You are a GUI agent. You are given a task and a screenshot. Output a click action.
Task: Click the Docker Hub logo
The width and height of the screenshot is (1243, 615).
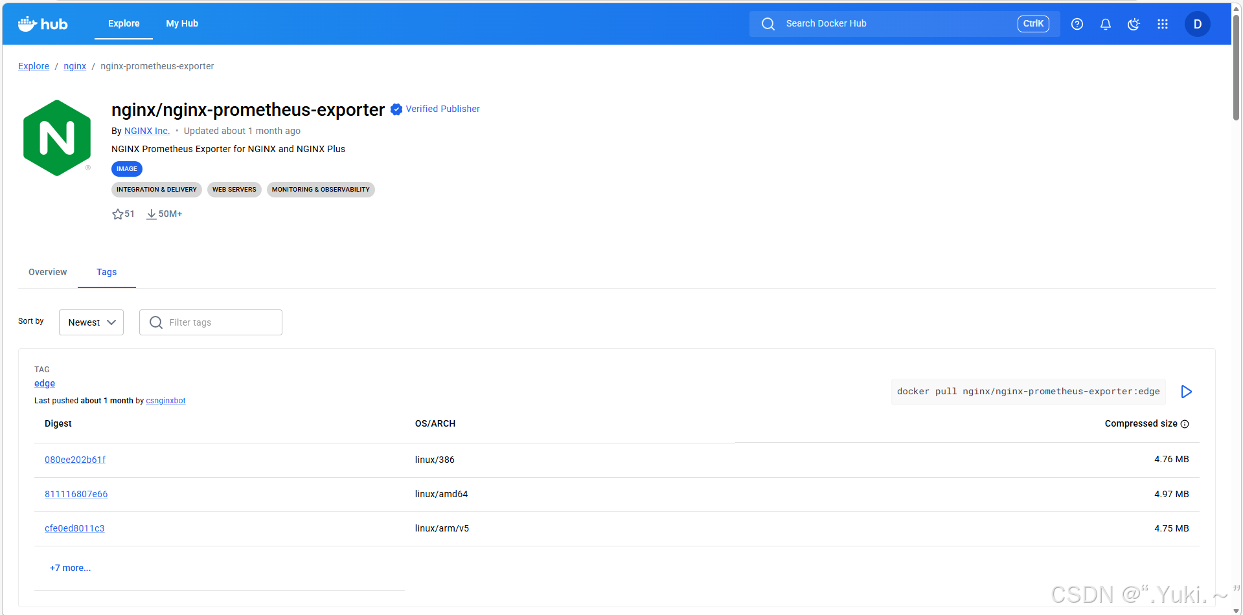[43, 24]
